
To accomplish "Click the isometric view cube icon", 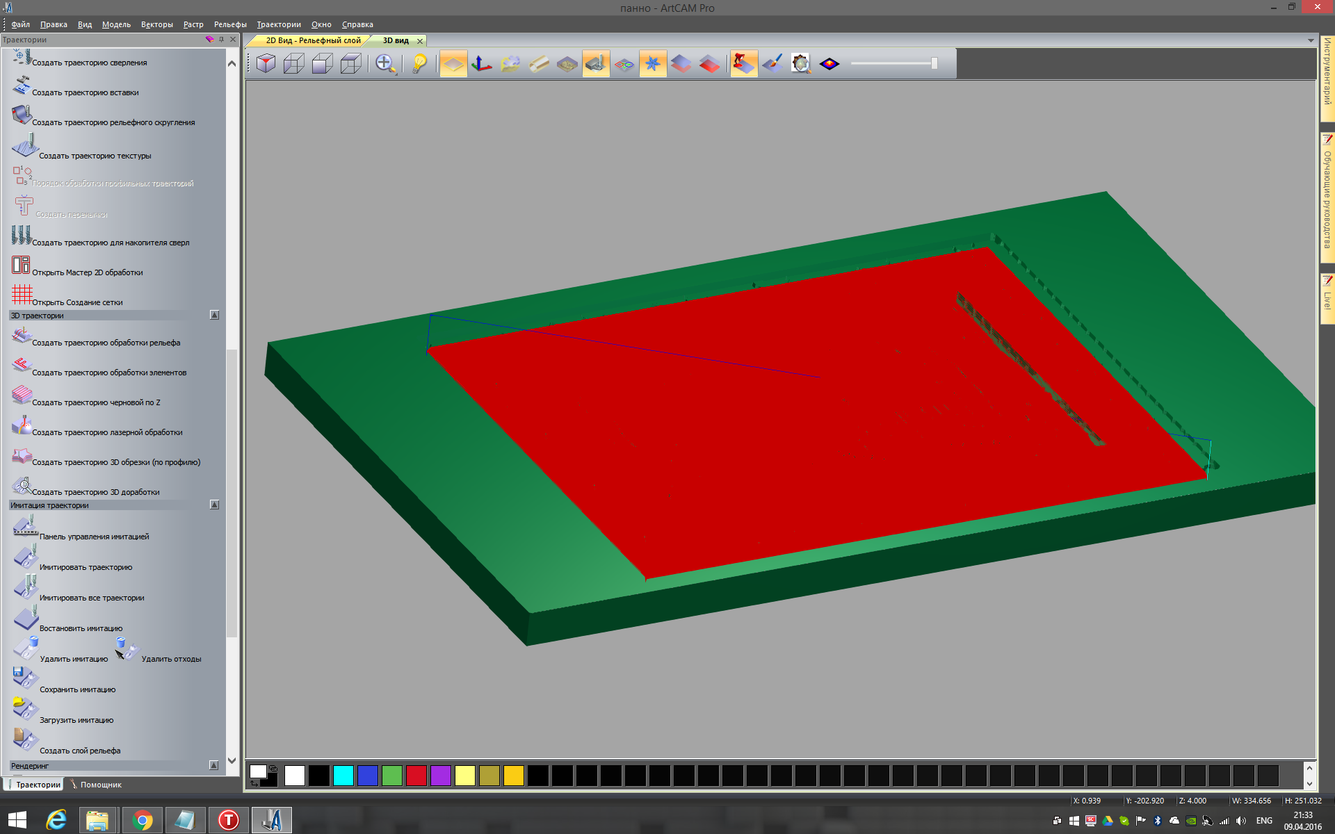I will [x=266, y=64].
